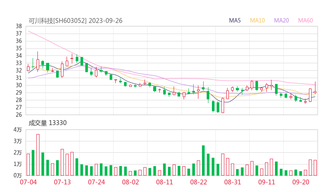Click the long red candlestick bottoming near 26
Screen dimensions: 322x192
pos(223,105)
